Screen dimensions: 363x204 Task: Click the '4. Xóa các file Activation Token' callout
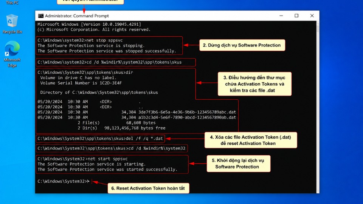click(250, 140)
